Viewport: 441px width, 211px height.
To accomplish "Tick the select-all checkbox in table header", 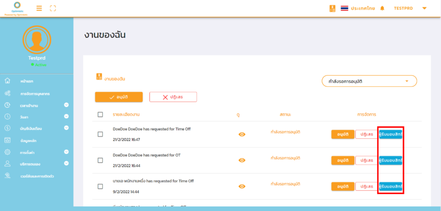I will click(x=100, y=114).
